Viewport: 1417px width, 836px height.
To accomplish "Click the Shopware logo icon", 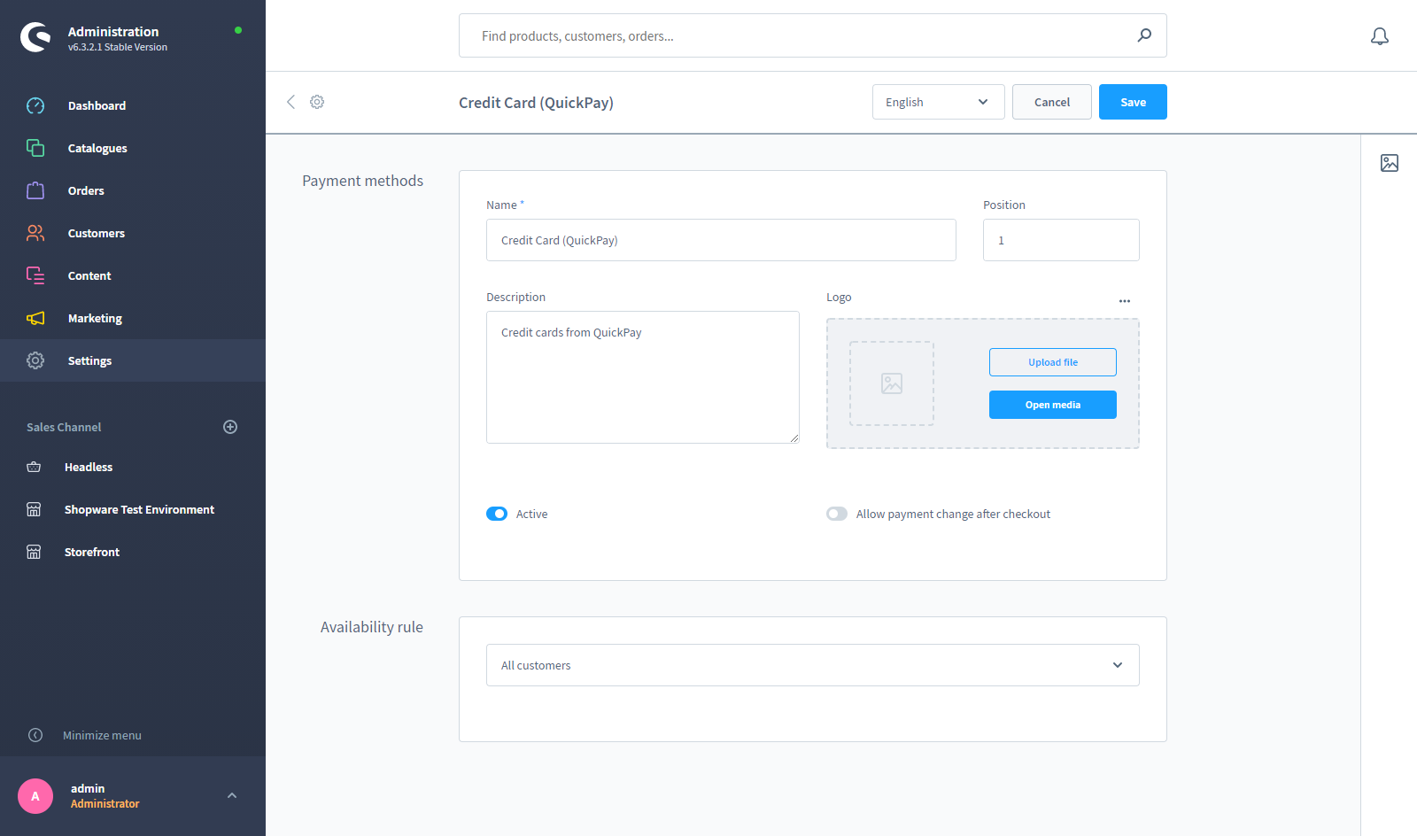I will [35, 37].
